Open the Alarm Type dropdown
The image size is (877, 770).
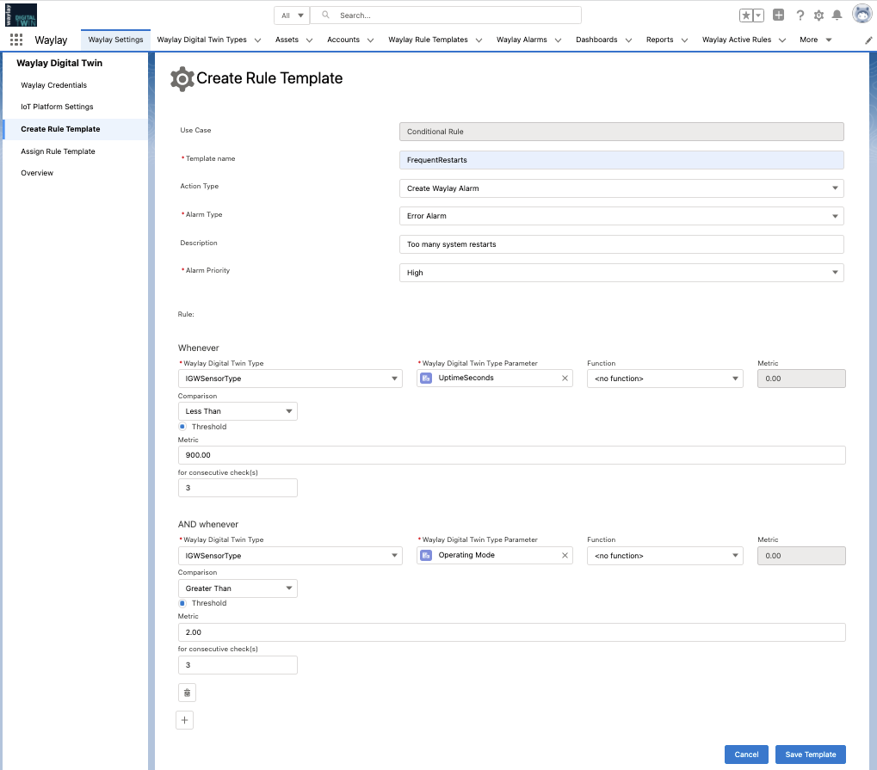click(x=621, y=216)
